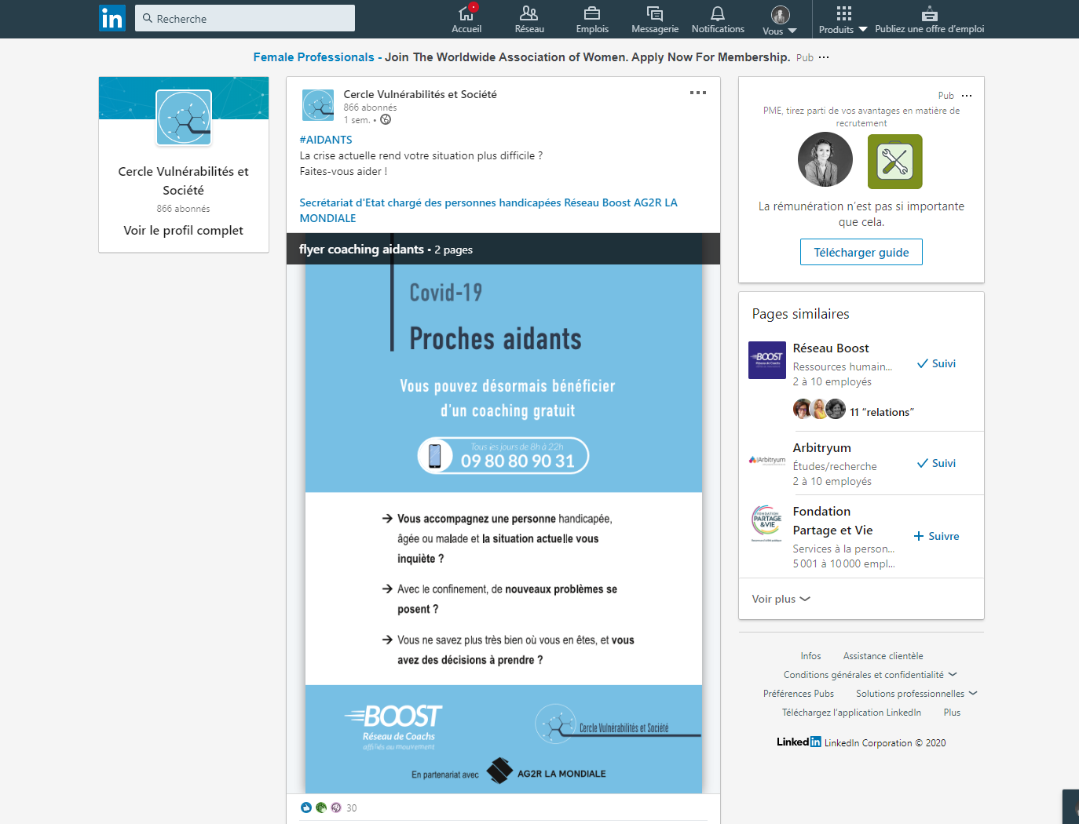Open the Infos footer link
1079x824 pixels.
pyautogui.click(x=811, y=656)
